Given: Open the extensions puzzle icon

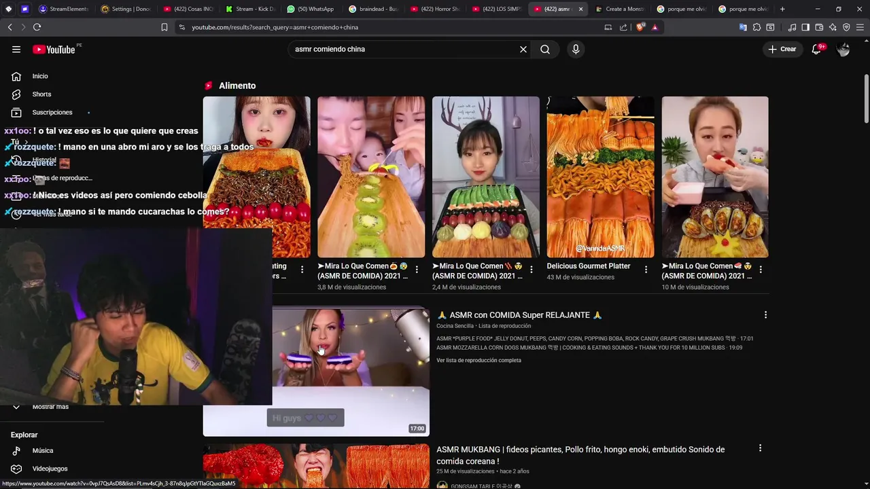Looking at the screenshot, I should point(756,27).
